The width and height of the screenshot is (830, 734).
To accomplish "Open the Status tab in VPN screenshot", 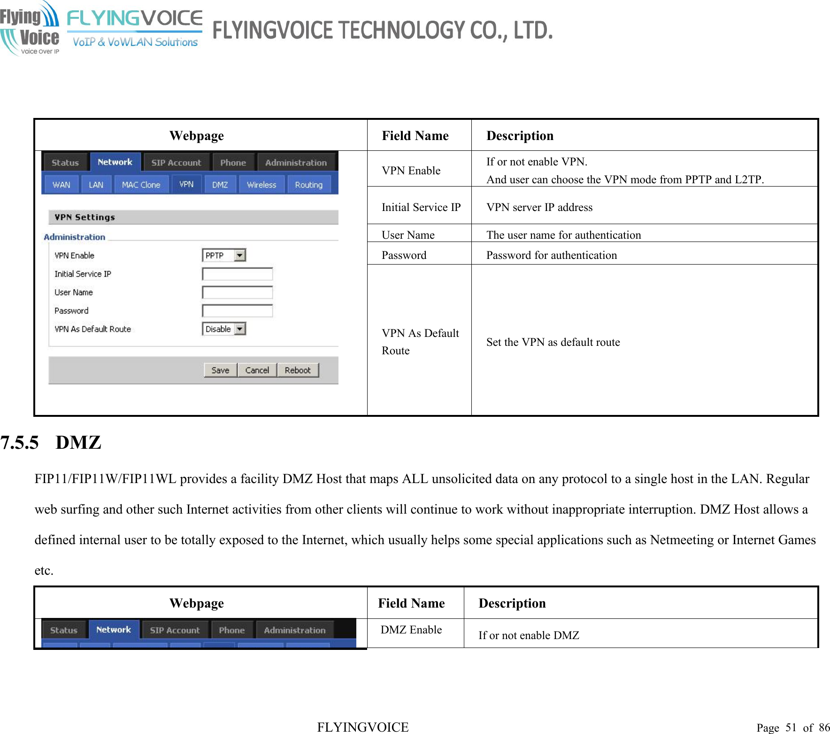I will 65,163.
